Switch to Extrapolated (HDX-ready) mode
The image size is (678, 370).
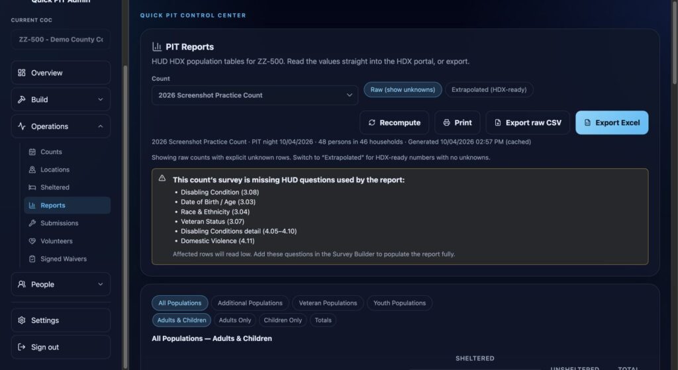tap(489, 89)
